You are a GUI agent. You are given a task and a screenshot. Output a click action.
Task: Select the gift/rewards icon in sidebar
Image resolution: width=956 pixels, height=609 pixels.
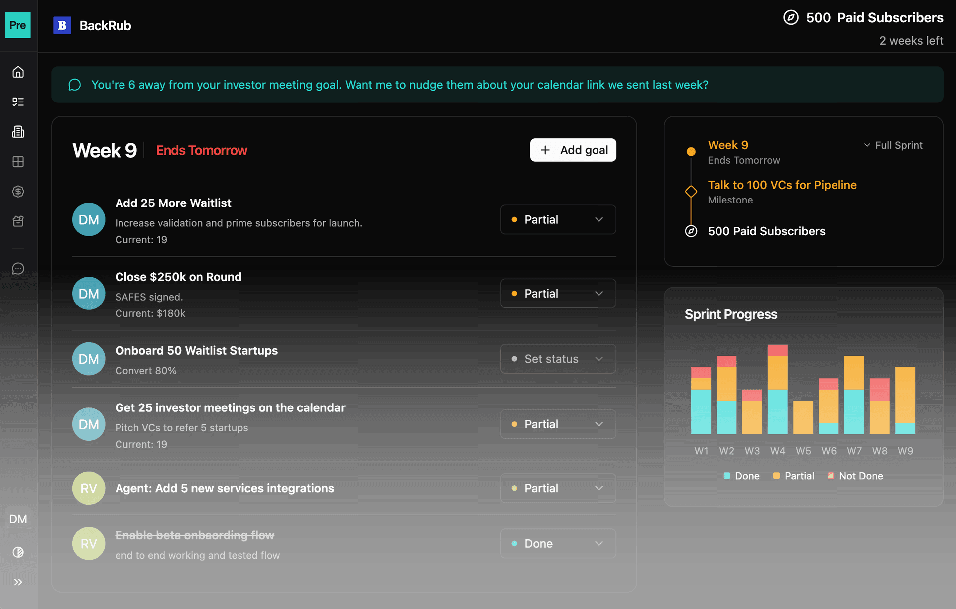(18, 221)
